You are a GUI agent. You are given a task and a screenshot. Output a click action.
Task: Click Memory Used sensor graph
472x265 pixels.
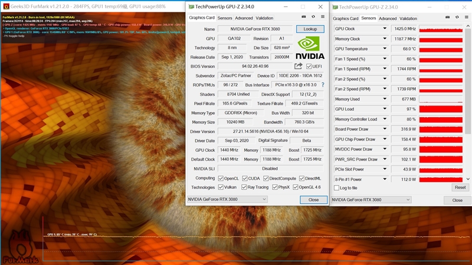[441, 99]
